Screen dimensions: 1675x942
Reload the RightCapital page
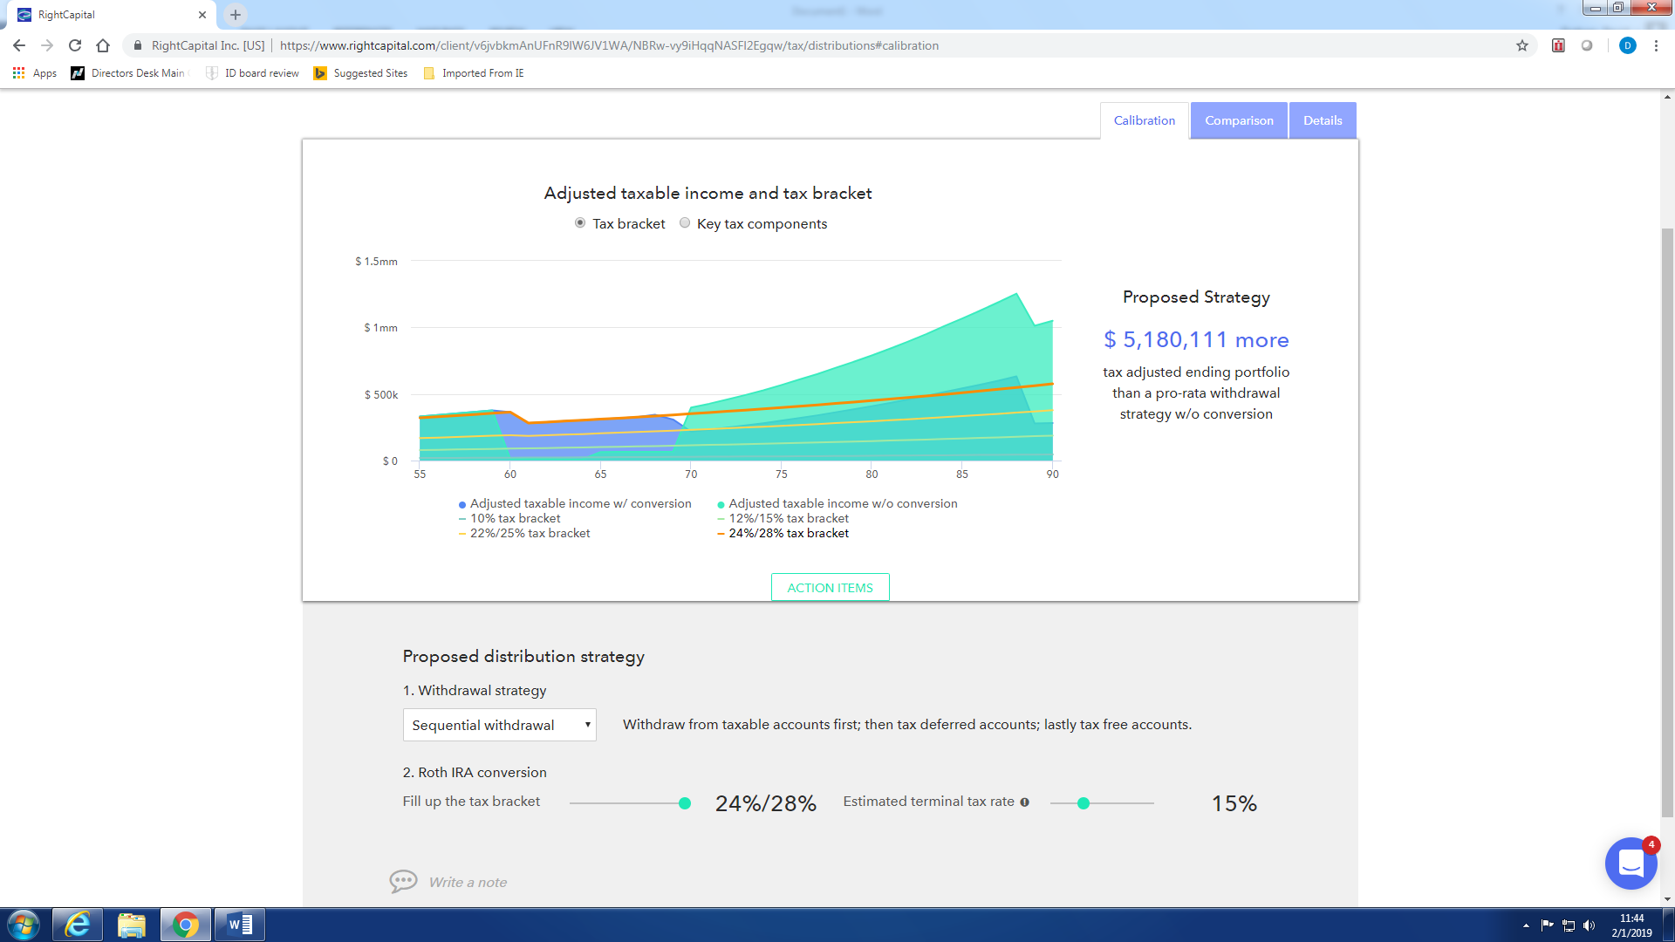(x=75, y=45)
